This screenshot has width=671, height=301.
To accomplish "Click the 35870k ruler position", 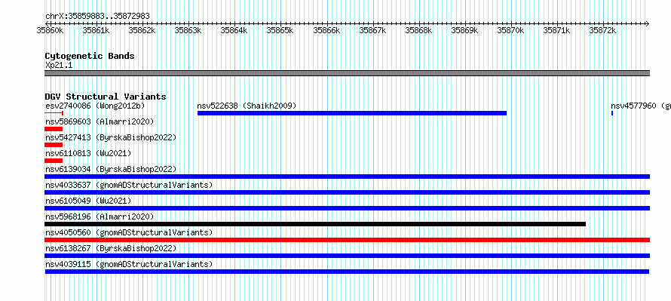I will (511, 30).
